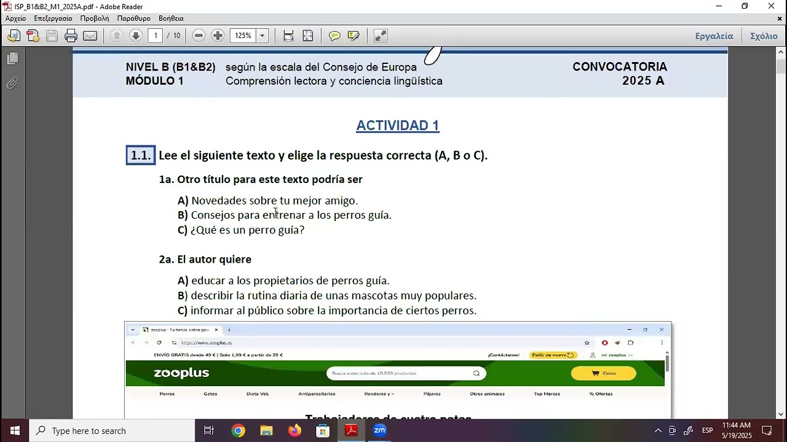787x442 pixels.
Task: Open the Παράθυρο menu
Action: coord(134,18)
